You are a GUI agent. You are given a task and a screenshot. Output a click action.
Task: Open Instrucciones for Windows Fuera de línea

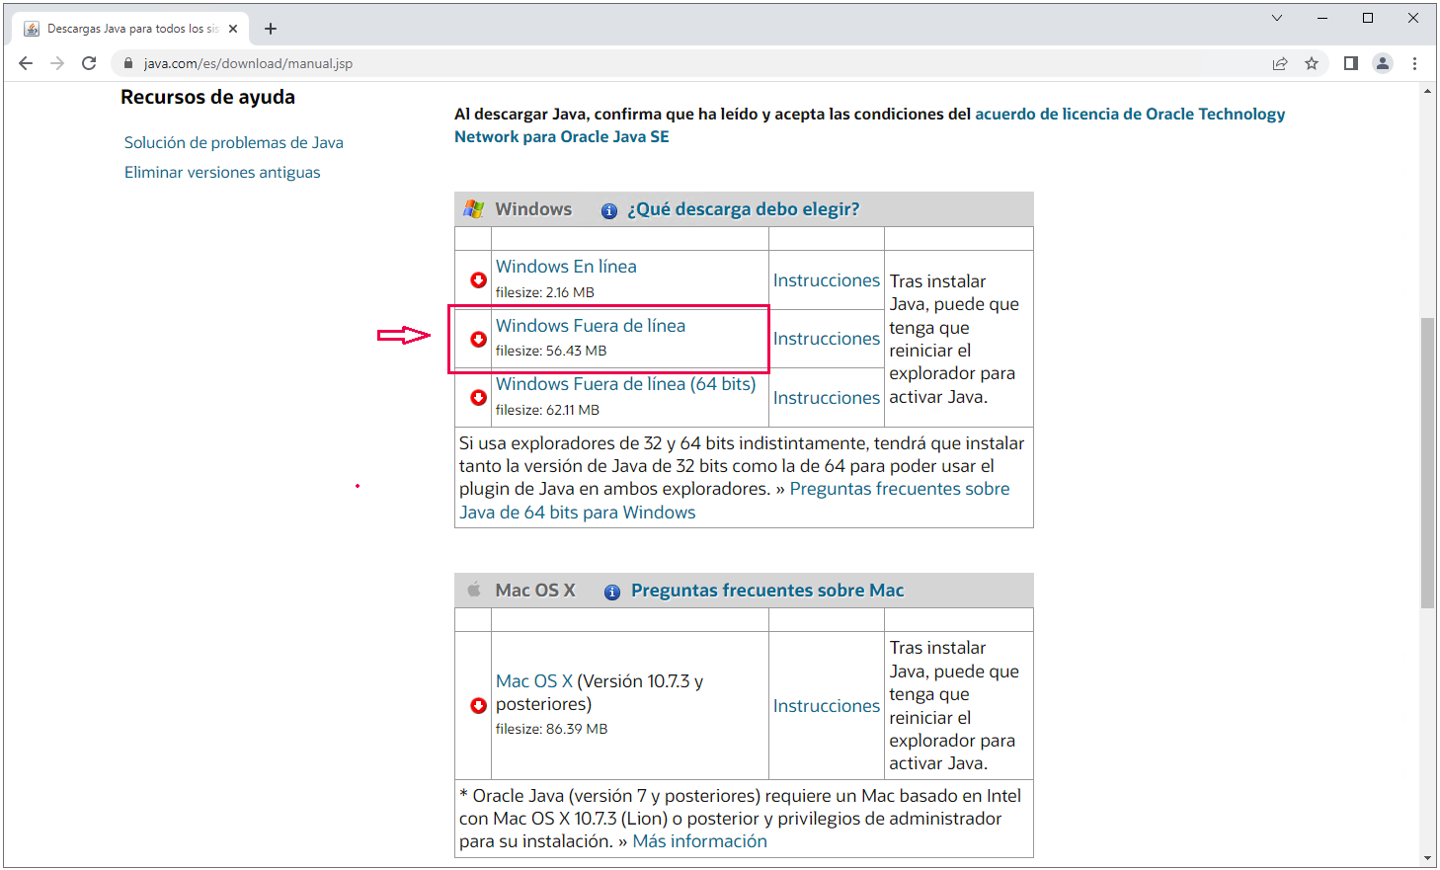pyautogui.click(x=827, y=339)
